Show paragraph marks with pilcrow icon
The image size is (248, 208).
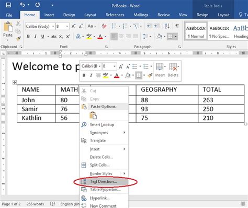177,26
